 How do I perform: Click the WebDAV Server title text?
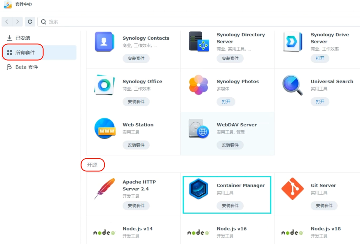[237, 125]
